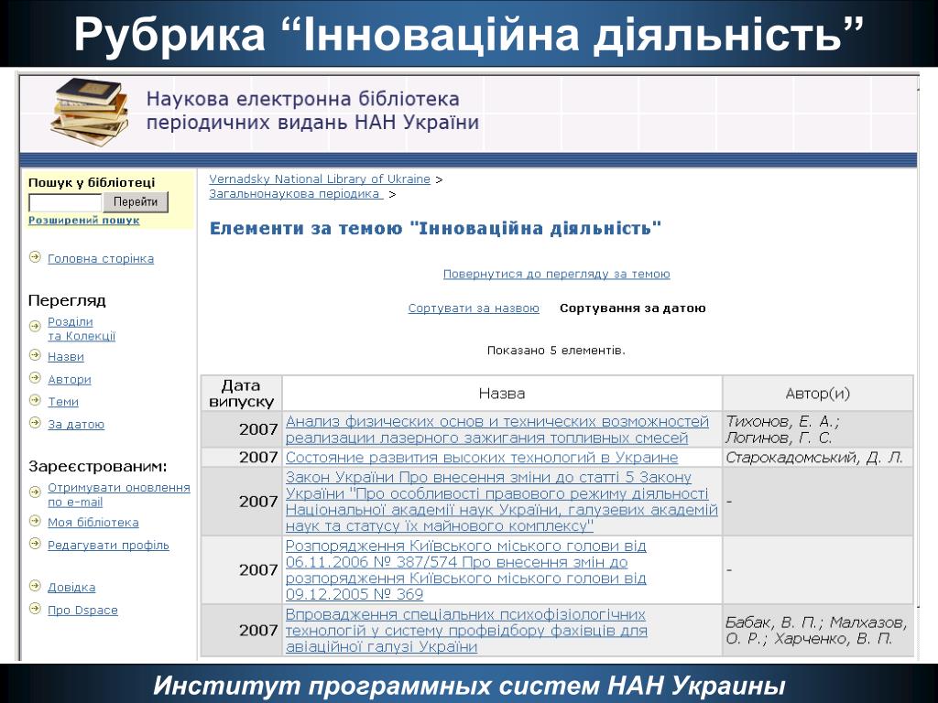Click Загальнонаукова періодика breadcrumb link
Viewport: 938px width, 703px height.
click(296, 194)
